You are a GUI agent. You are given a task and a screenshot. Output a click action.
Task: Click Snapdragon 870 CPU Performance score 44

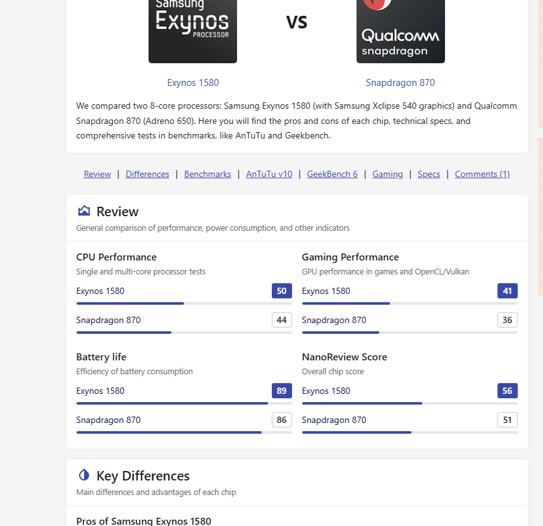tap(282, 320)
